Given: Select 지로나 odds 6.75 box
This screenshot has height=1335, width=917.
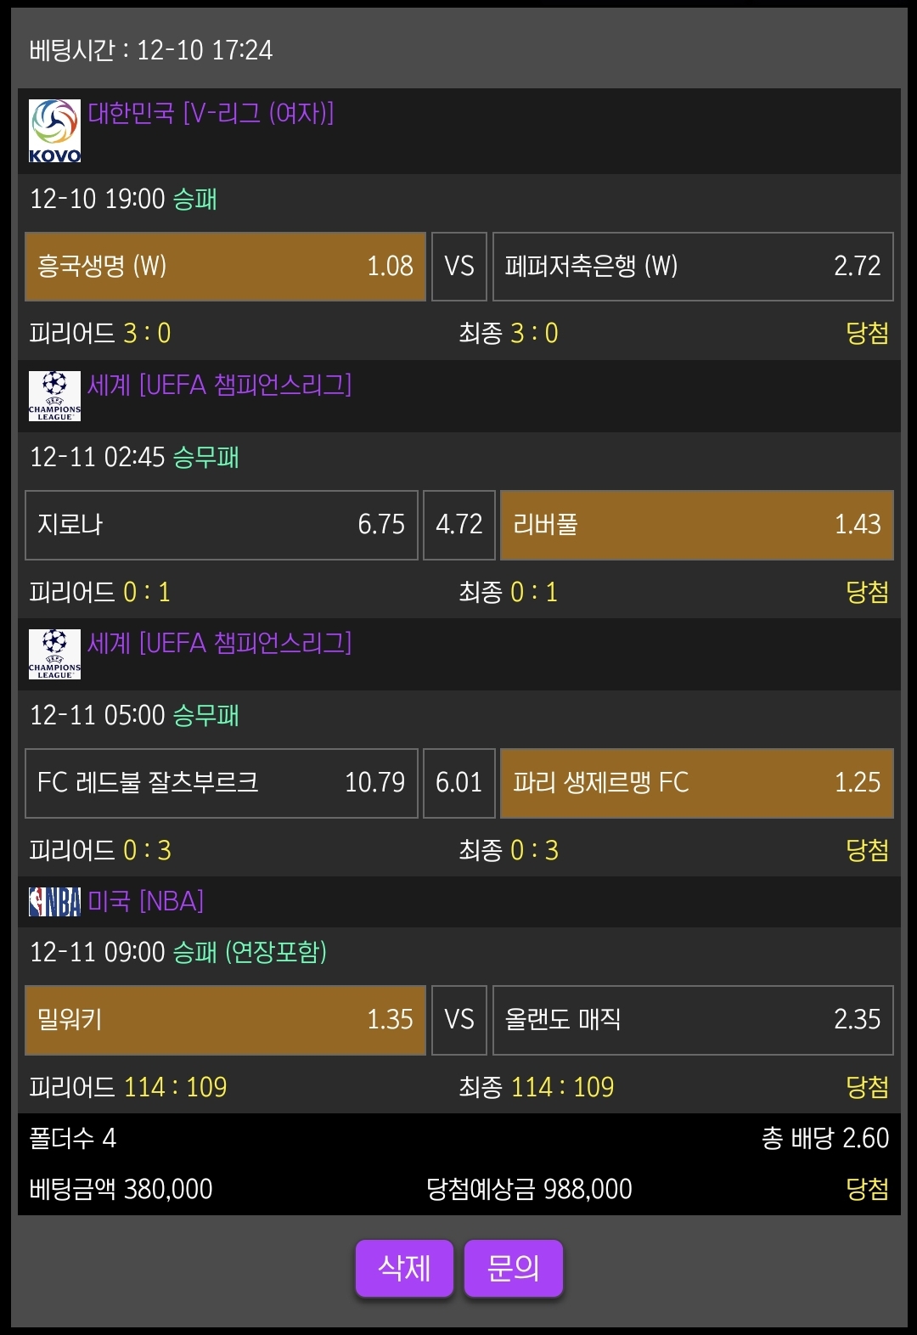Looking at the screenshot, I should coord(221,525).
